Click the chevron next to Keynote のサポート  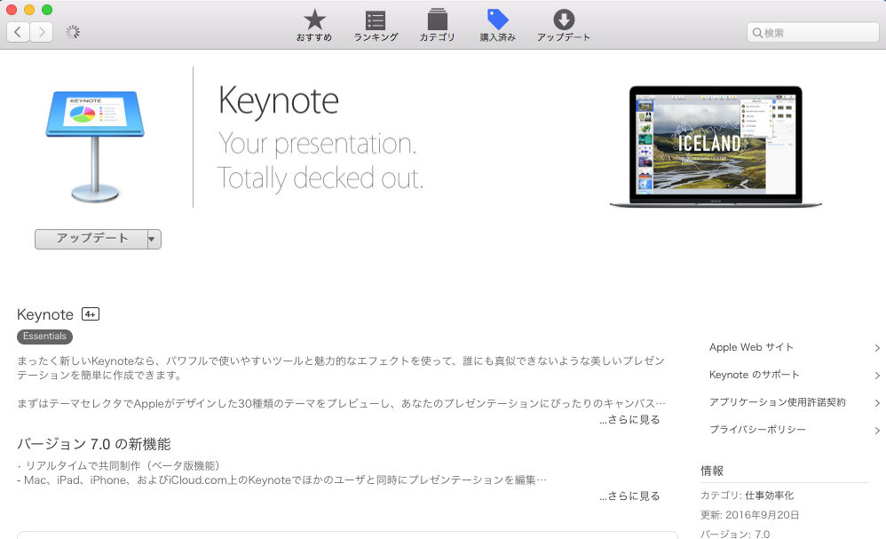point(877,375)
